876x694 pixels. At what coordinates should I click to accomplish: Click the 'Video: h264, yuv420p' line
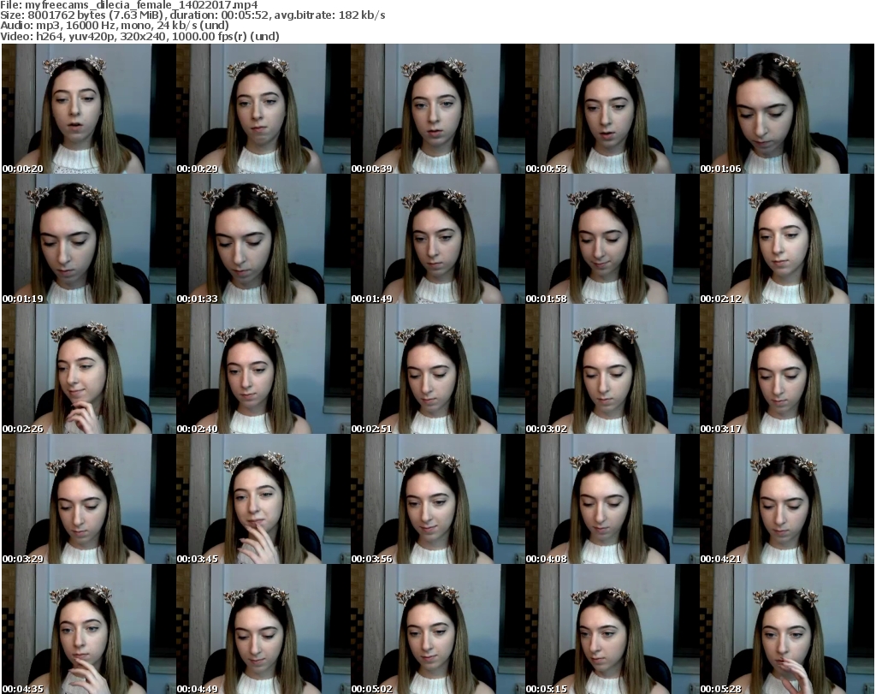139,36
